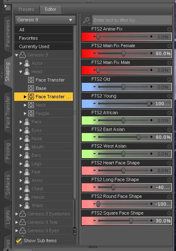Image resolution: width=176 pixels, height=251 pixels.
Task: Open the Surfaces side tab
Action: (x=8, y=184)
